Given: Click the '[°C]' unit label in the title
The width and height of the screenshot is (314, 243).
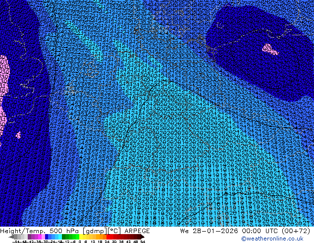Looking at the screenshot, I should point(114,231).
